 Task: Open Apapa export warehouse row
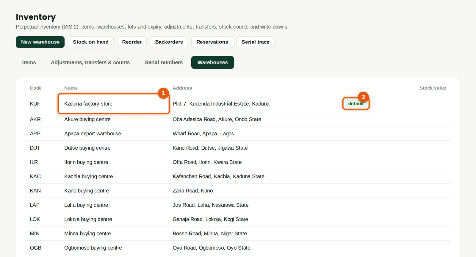coord(238,134)
